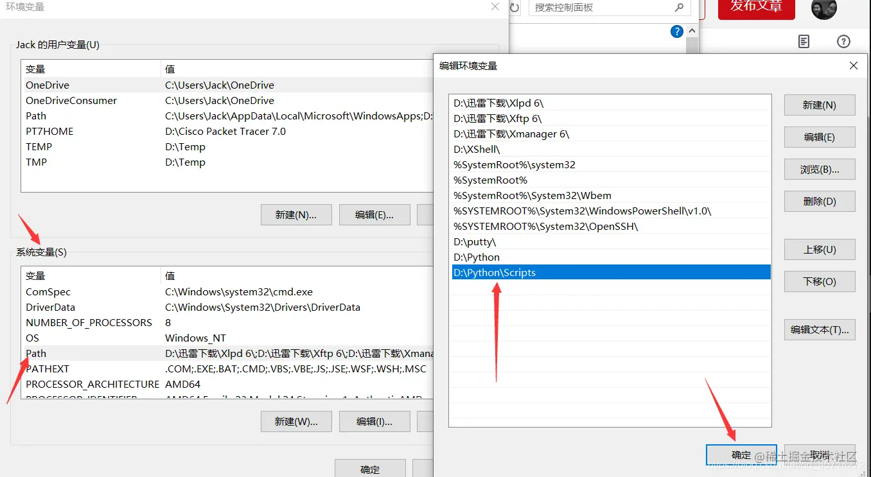Image resolution: width=871 pixels, height=477 pixels.
Task: Select the plain %SystemRoot% entry
Action: click(x=611, y=180)
